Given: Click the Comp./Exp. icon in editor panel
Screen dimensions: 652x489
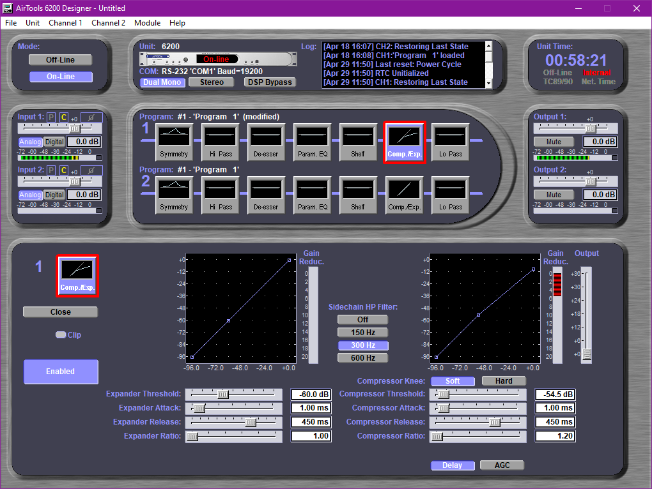Looking at the screenshot, I should coord(77,276).
